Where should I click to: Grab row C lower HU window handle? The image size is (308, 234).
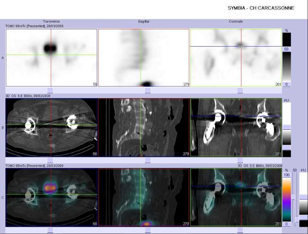pyautogui.click(x=304, y=217)
